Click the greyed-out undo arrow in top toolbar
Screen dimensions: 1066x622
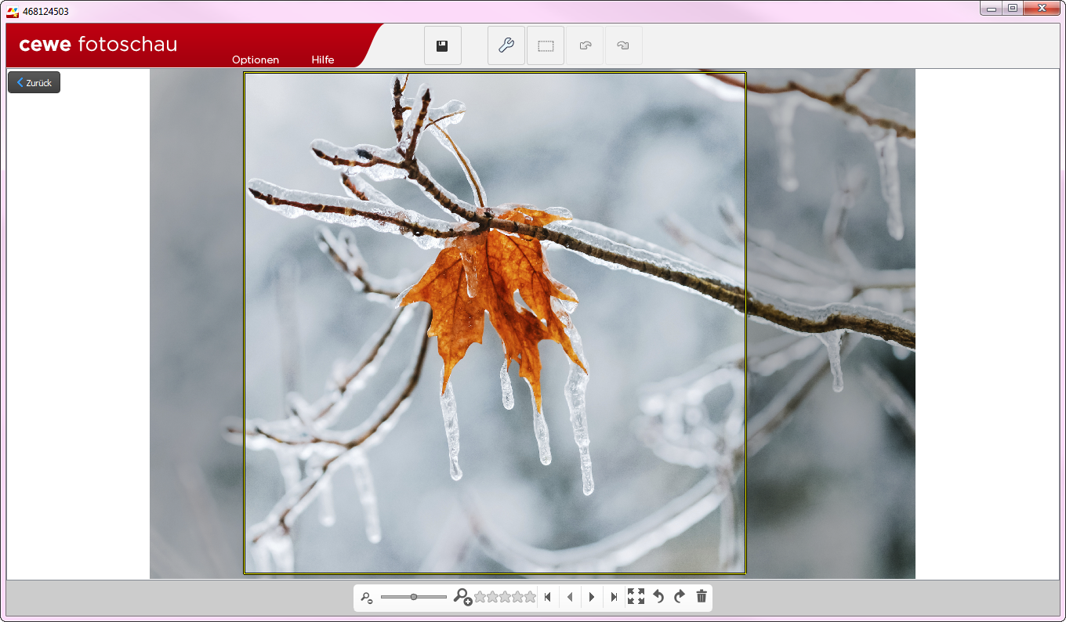[x=585, y=45]
